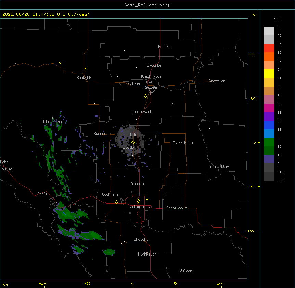Click the ThreeHills label

pyautogui.click(x=183, y=143)
